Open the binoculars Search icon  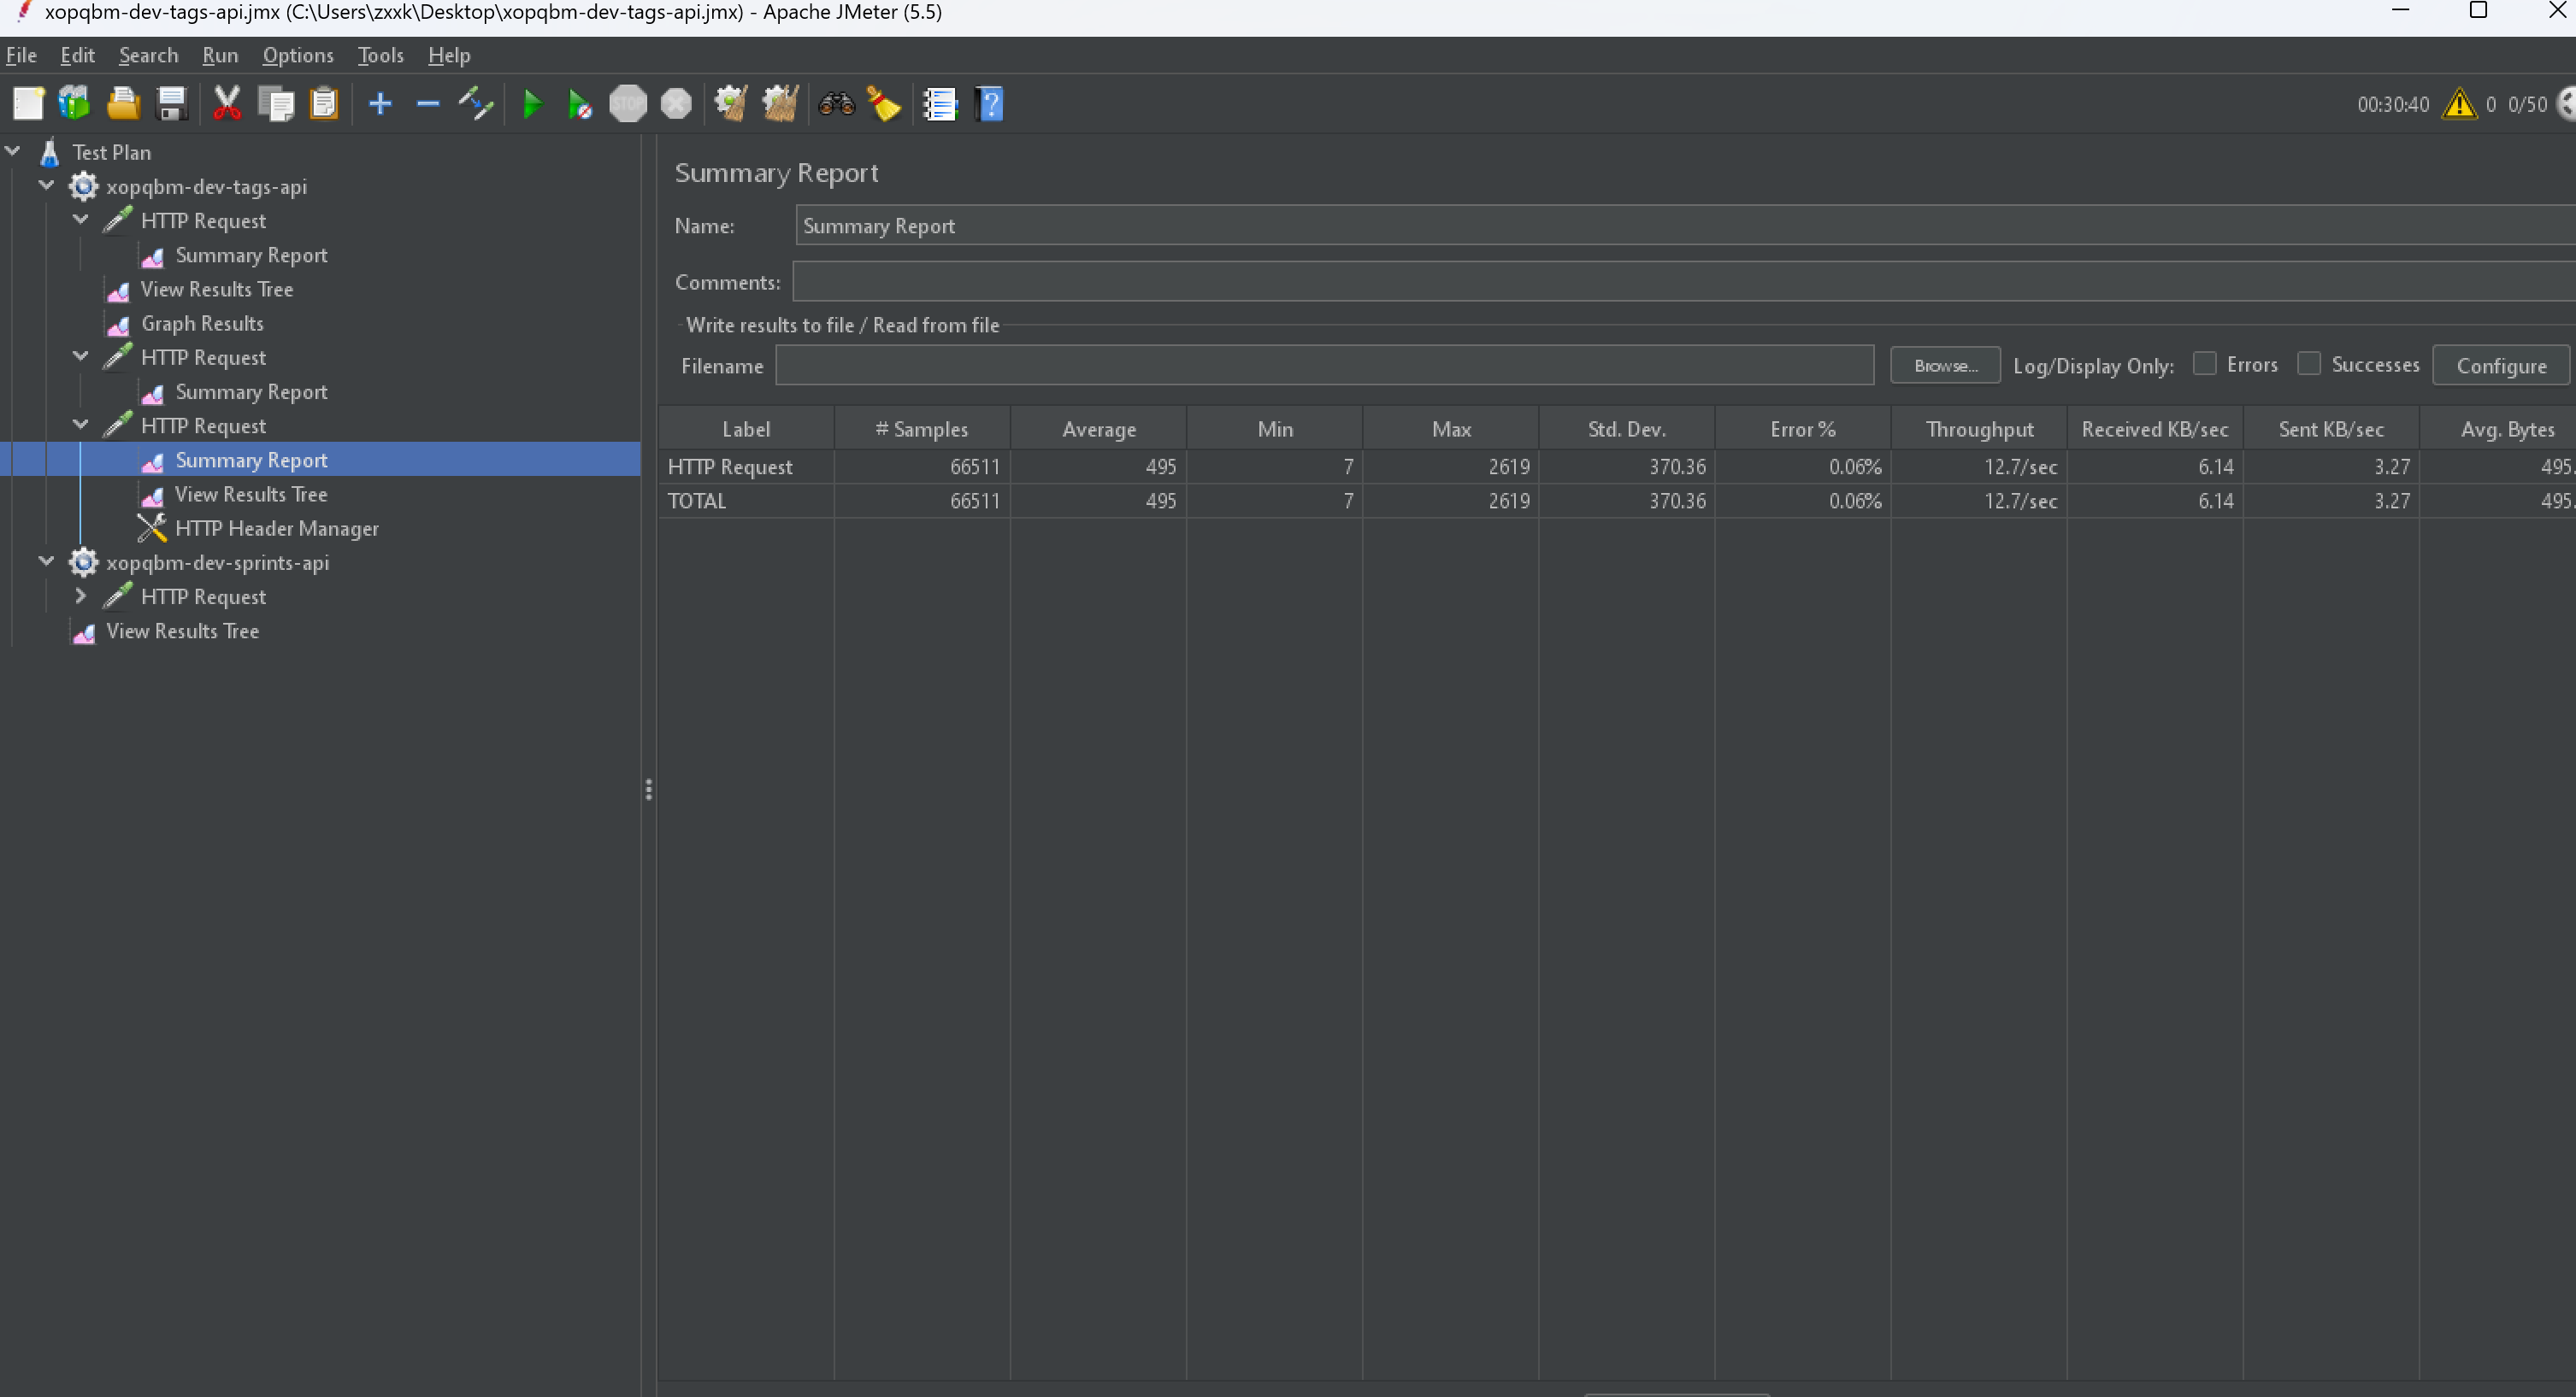pos(836,104)
